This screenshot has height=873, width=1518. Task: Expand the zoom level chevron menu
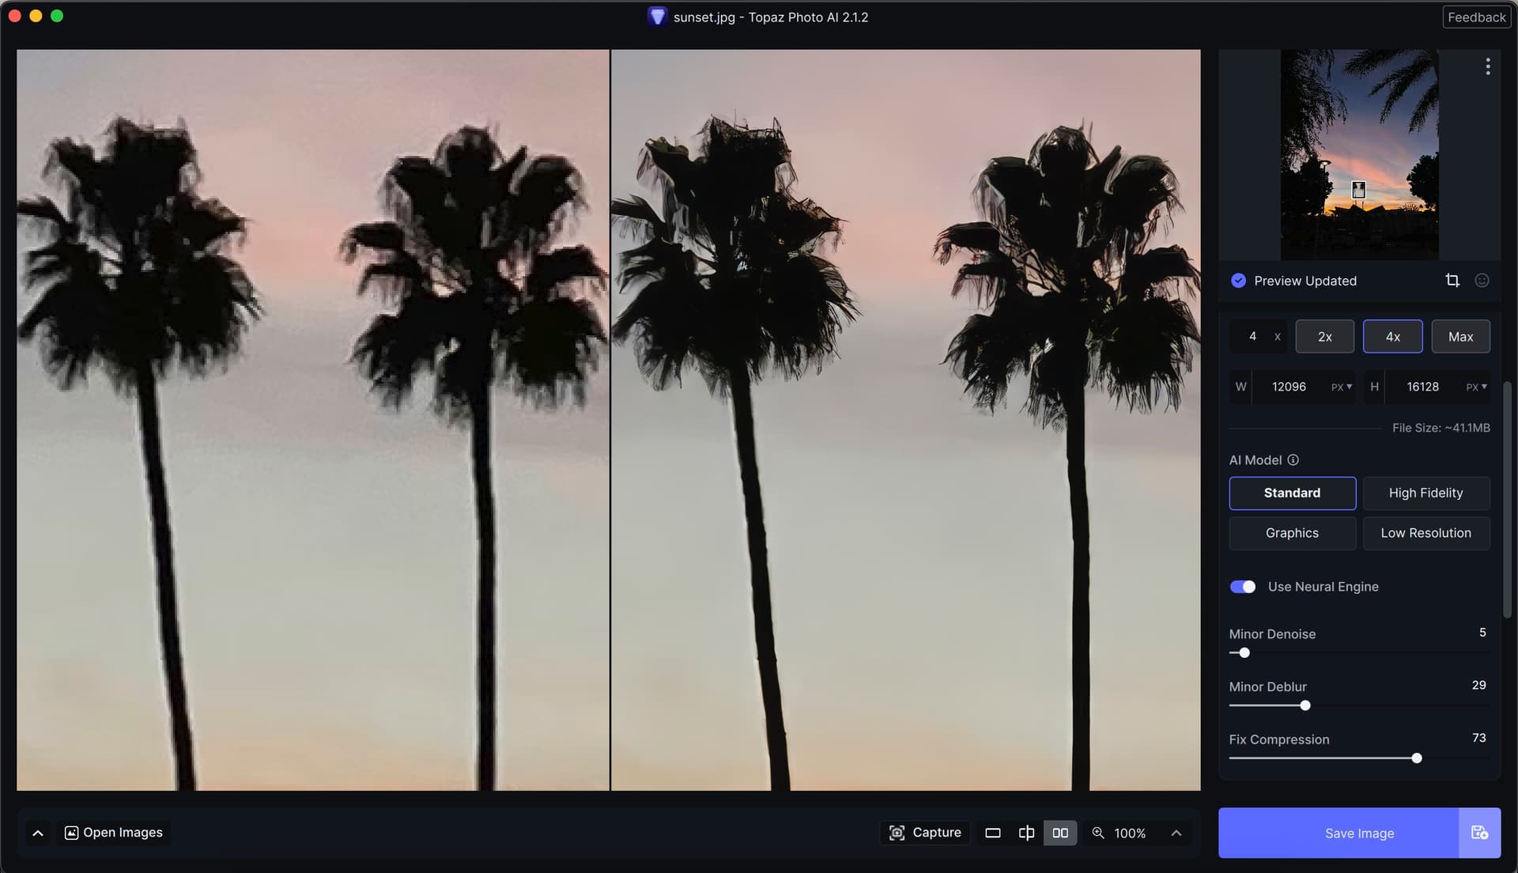[1176, 833]
